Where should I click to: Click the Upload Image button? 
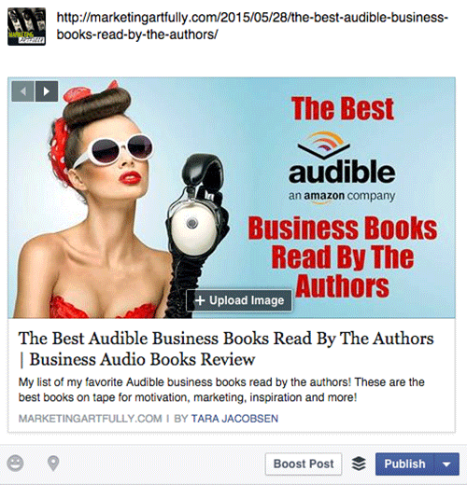click(x=239, y=300)
